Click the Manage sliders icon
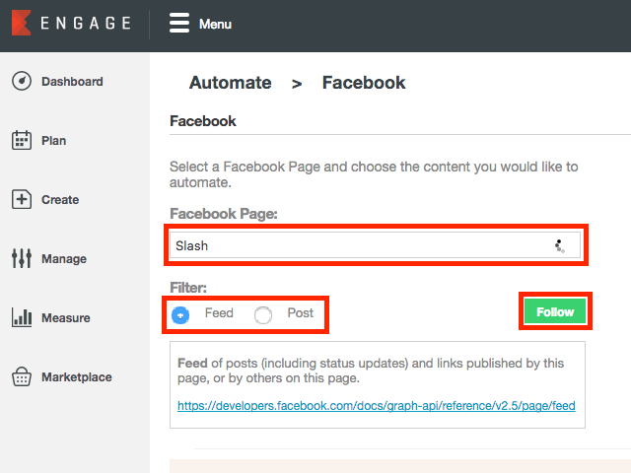 click(x=22, y=258)
